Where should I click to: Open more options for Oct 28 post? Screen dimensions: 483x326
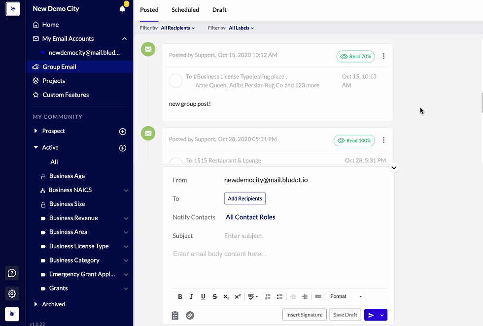point(383,140)
